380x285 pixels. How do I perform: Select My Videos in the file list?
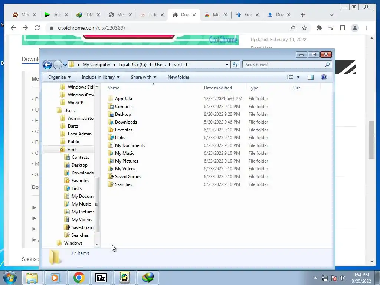click(125, 169)
